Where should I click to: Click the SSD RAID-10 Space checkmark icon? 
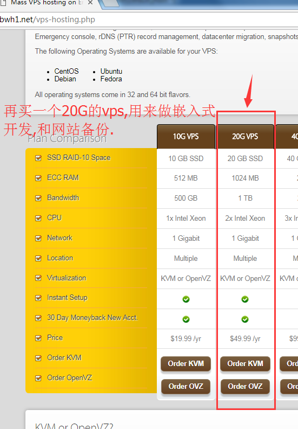[x=38, y=158]
